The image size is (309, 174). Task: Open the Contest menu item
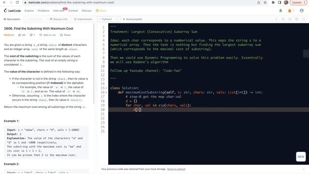[x=73, y=11]
